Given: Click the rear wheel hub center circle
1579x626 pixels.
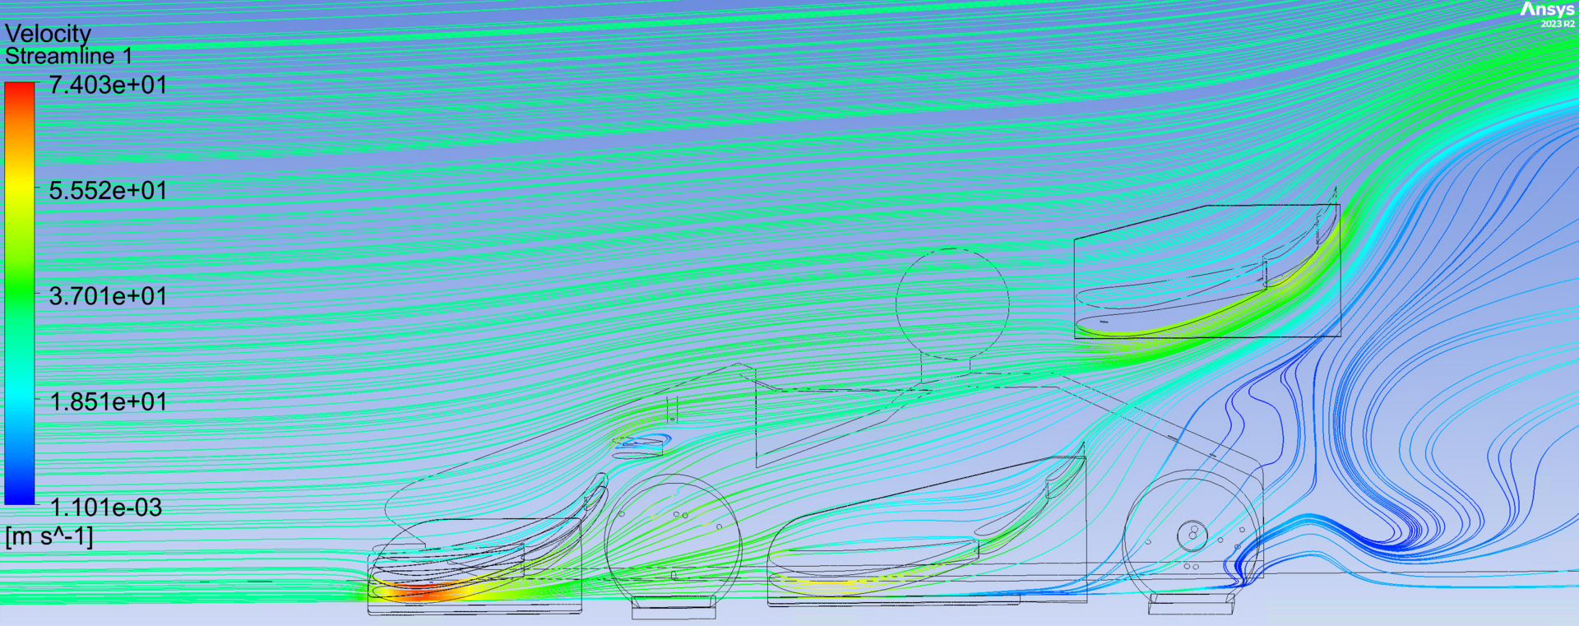Looking at the screenshot, I should (x=1192, y=536).
